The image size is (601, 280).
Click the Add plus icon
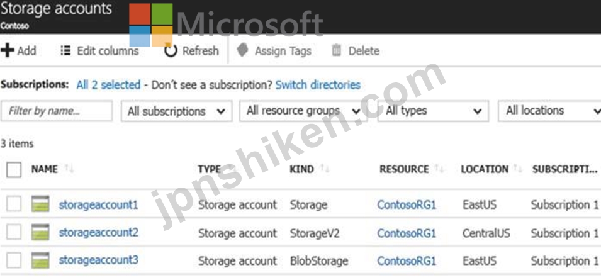point(7,50)
